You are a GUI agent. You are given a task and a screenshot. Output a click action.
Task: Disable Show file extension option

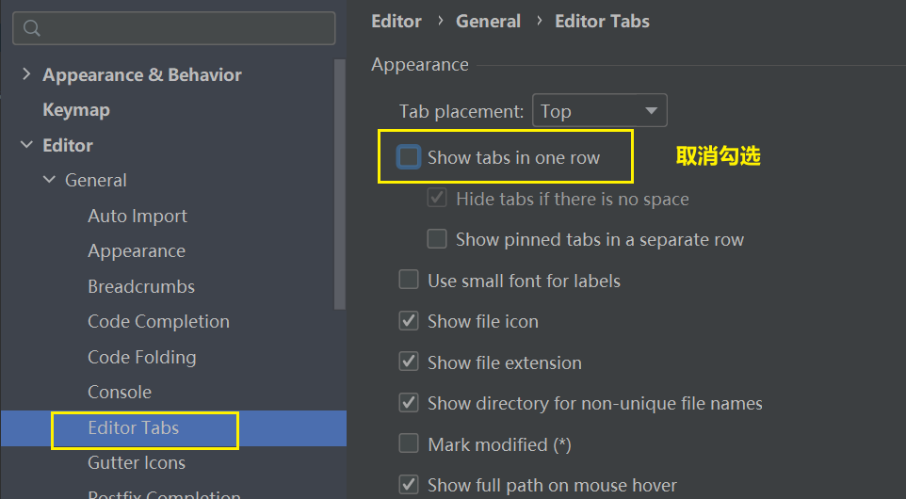[x=409, y=362]
